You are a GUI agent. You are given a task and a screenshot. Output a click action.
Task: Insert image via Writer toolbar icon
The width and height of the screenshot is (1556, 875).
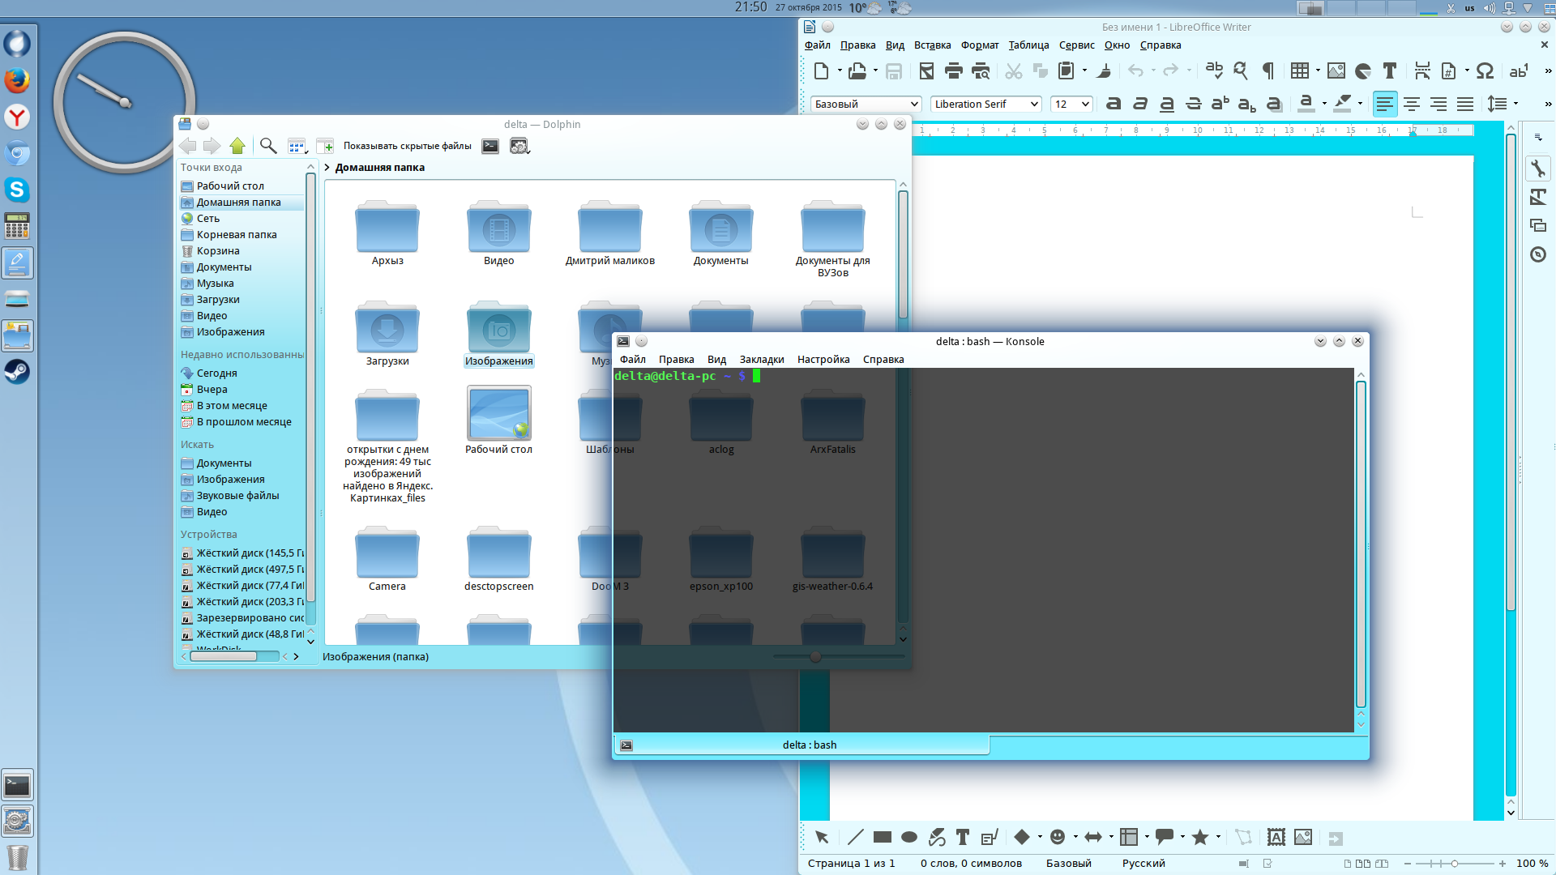tap(1336, 71)
